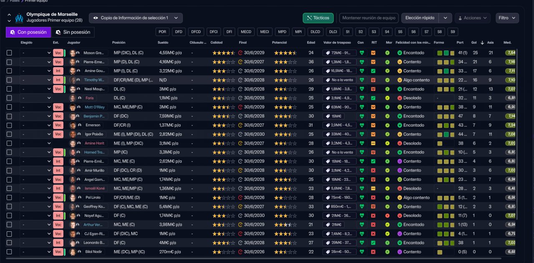Screen dimensions: 534x263
Task: Click the Olympique de Marseille club crest
Action: [19, 18]
